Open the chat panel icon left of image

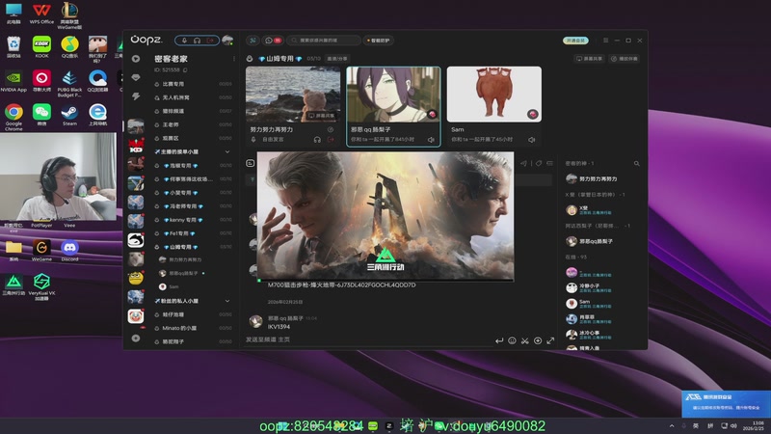click(251, 163)
